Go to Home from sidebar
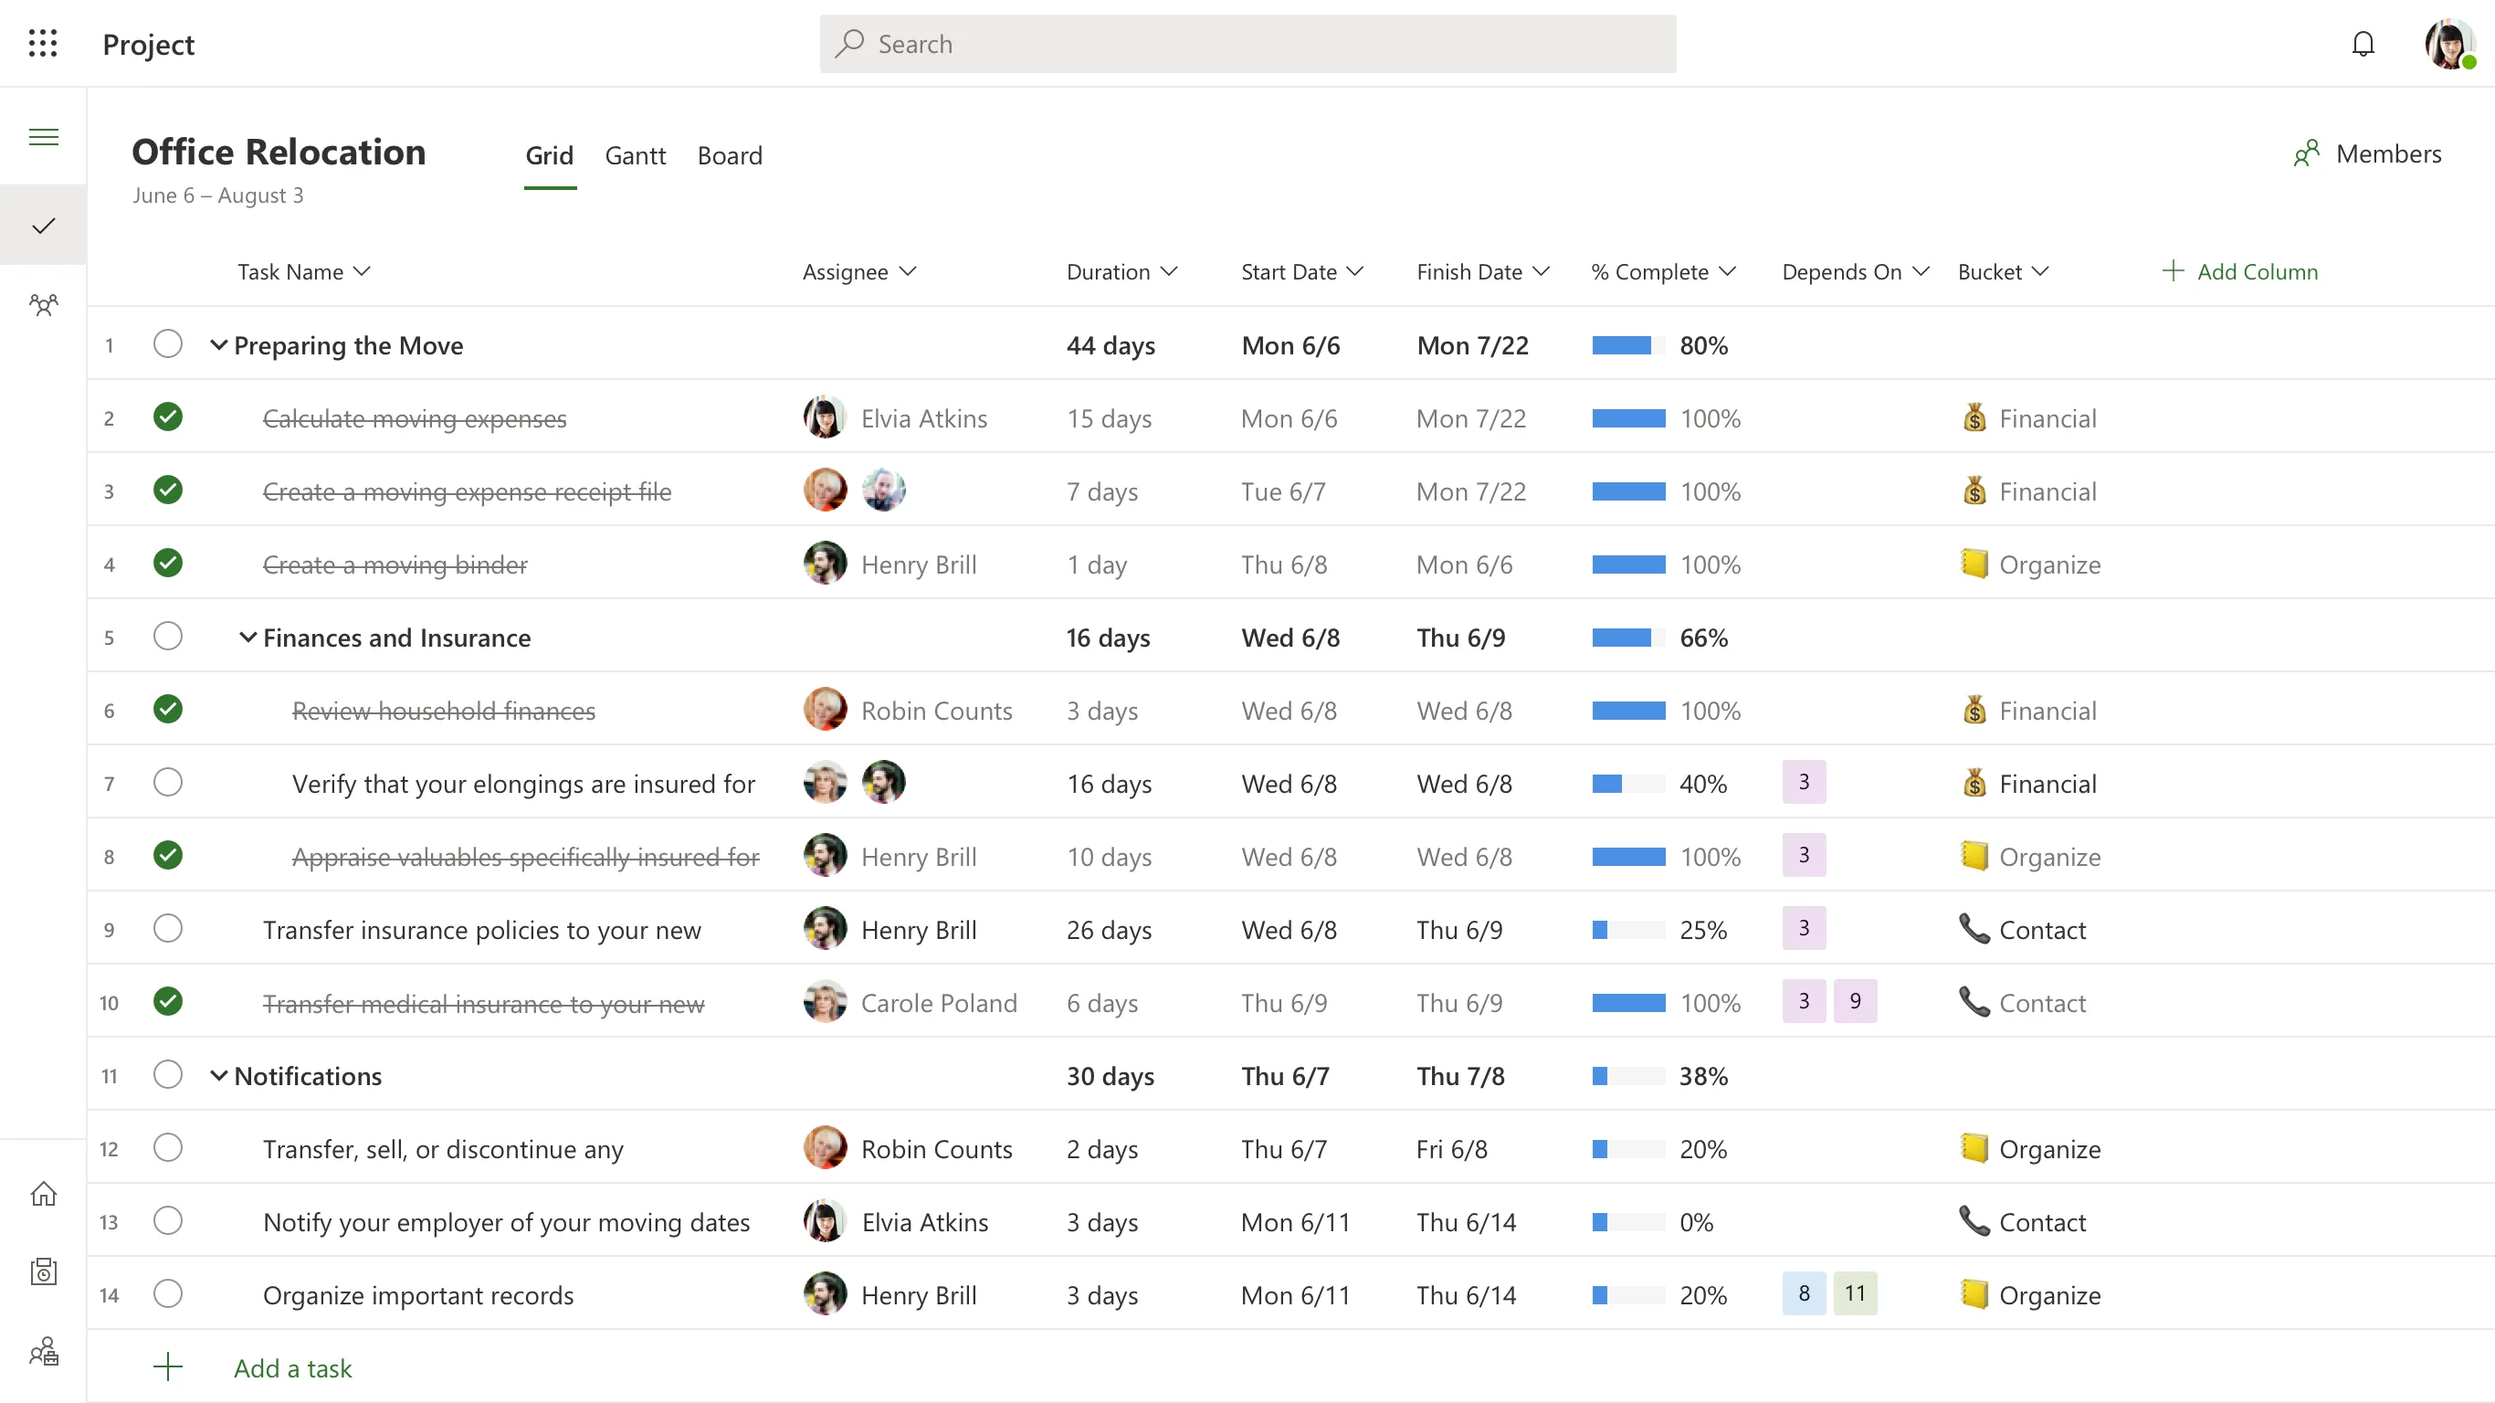 44,1194
